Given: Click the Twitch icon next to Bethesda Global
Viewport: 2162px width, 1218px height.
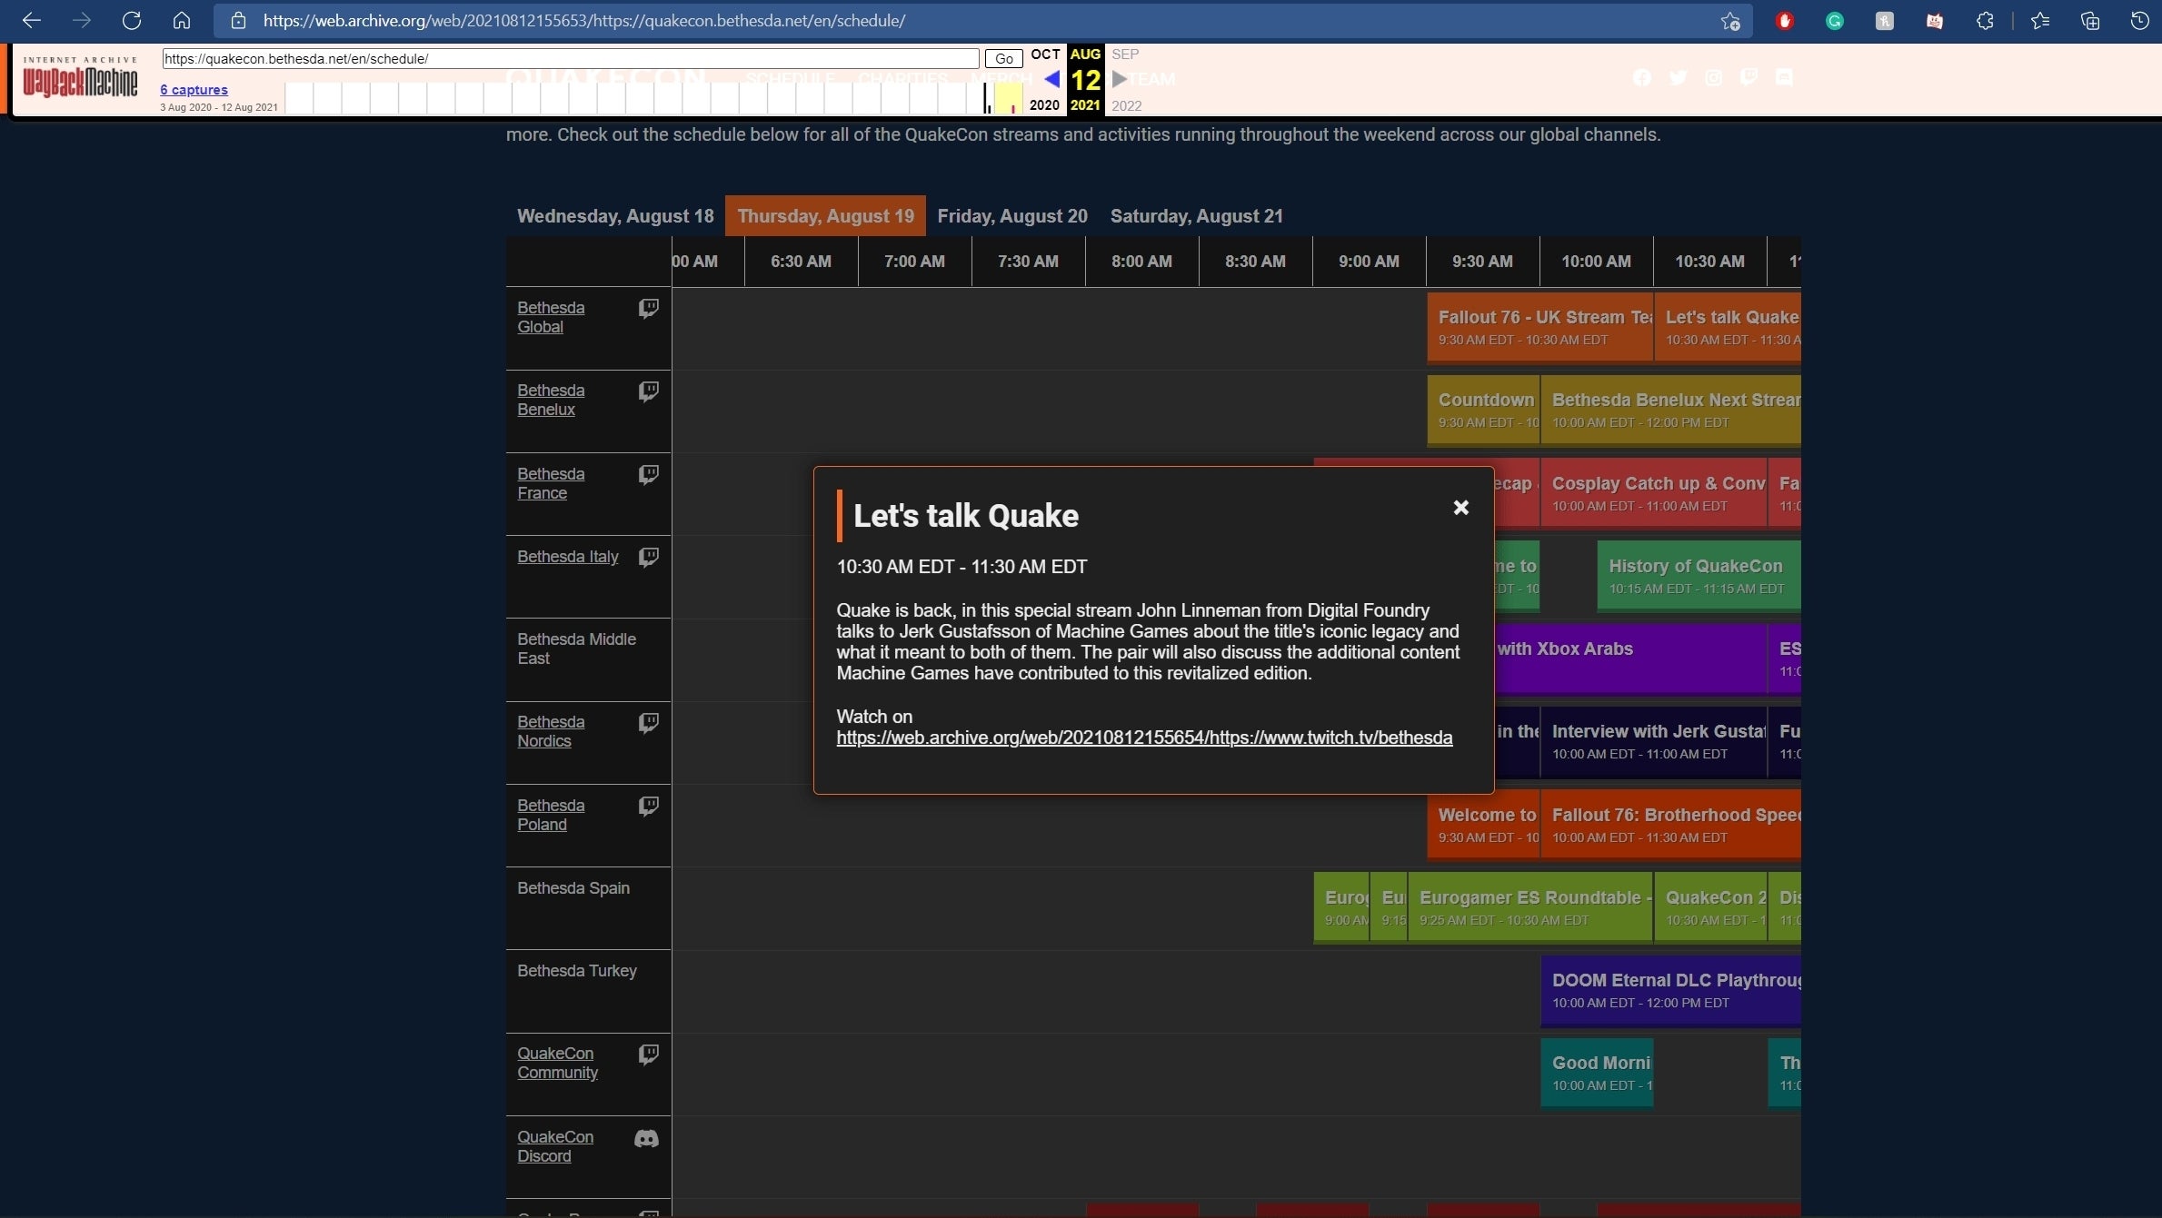Looking at the screenshot, I should pos(648,309).
